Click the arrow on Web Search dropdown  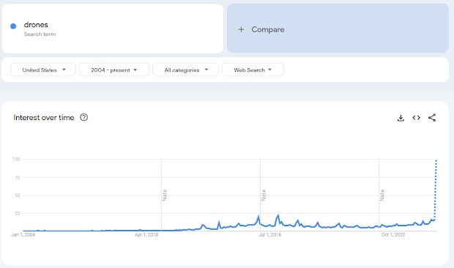click(270, 70)
